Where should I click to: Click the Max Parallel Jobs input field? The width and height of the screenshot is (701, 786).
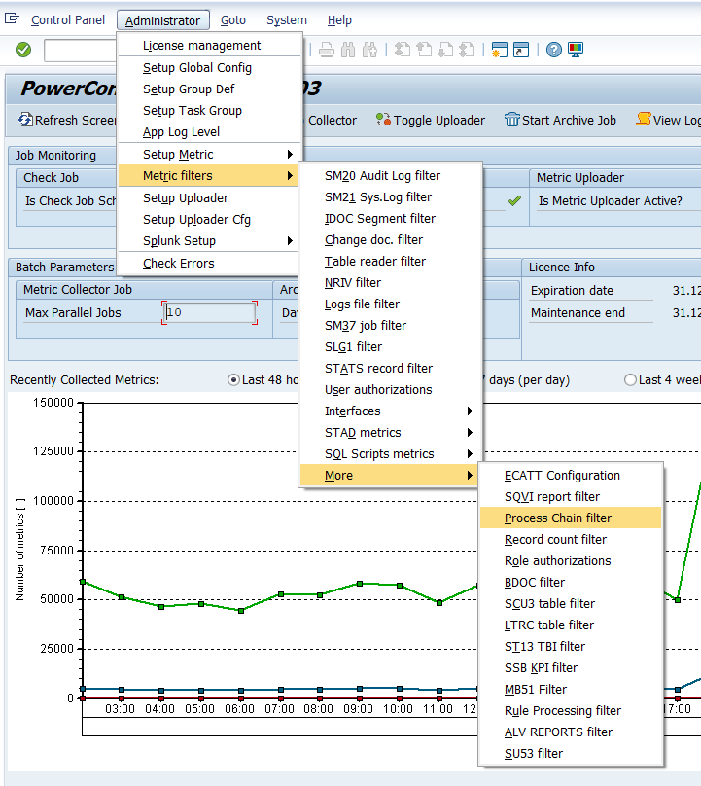[210, 313]
